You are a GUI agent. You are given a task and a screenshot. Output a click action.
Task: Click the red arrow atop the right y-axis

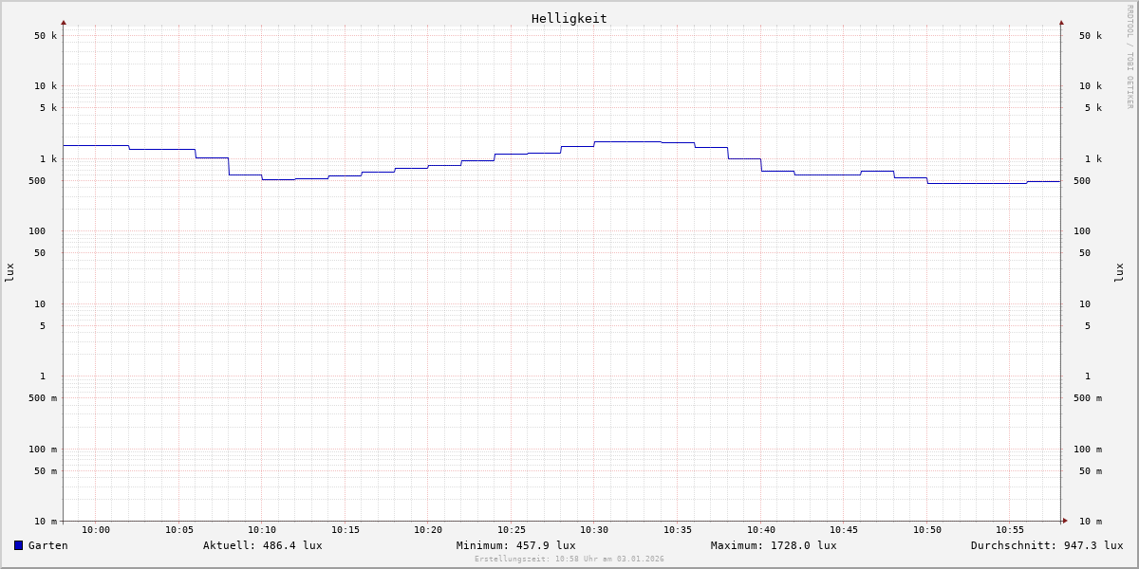(x=1061, y=22)
